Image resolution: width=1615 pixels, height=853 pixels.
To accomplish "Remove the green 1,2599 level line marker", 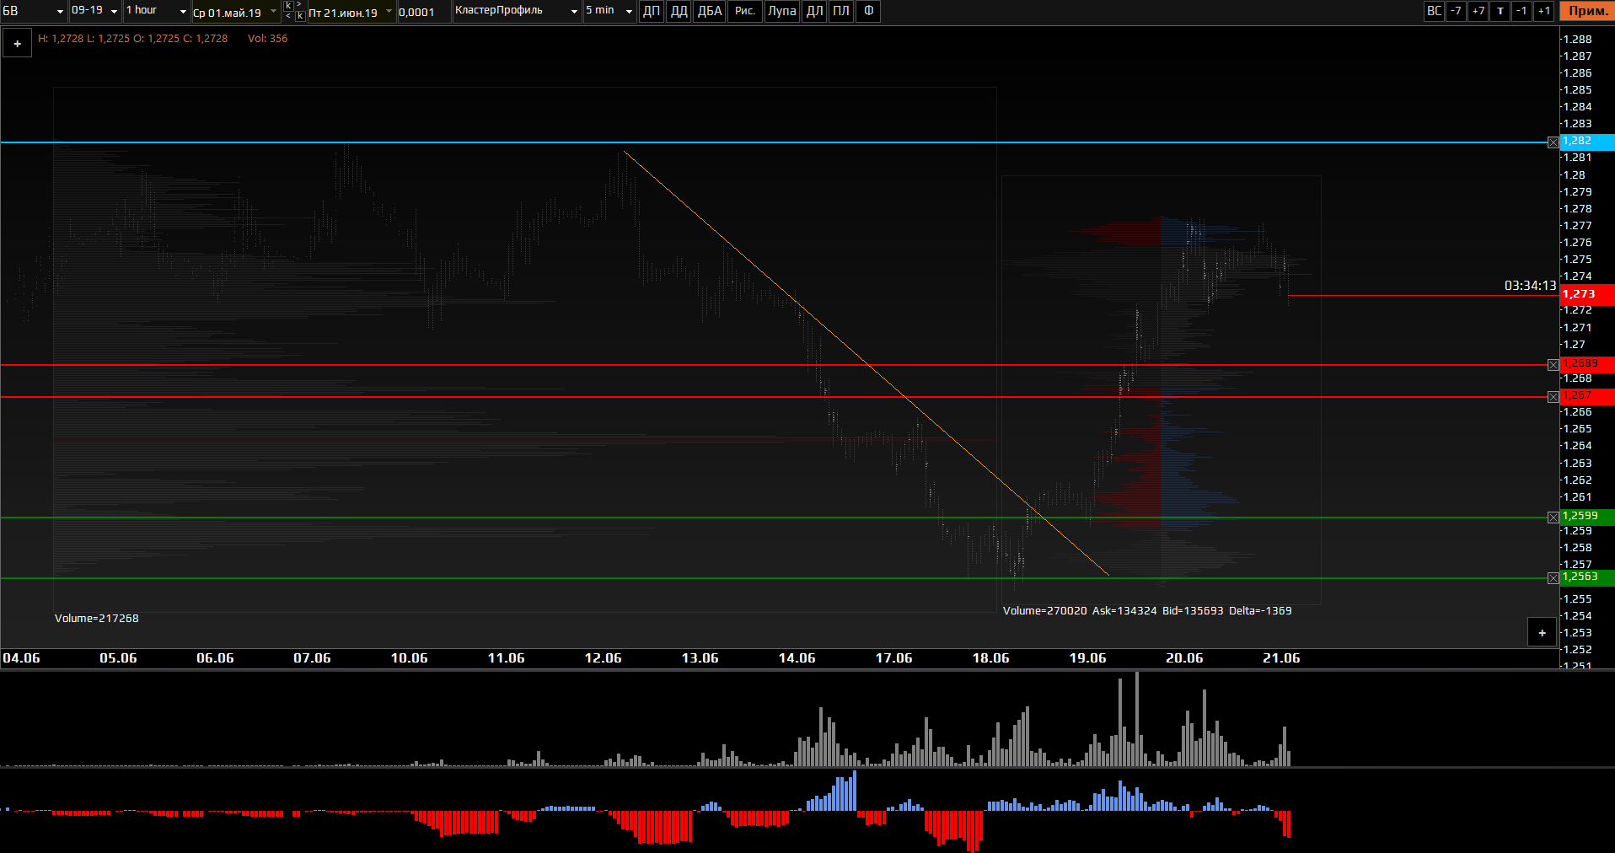I will [x=1553, y=518].
